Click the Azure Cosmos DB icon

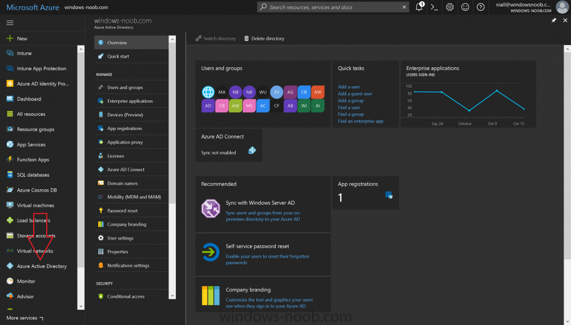10,190
